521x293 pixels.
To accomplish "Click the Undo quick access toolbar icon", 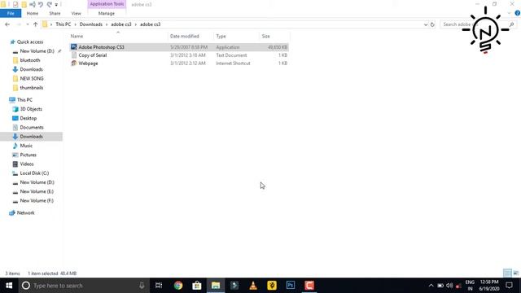I will 41,4.
